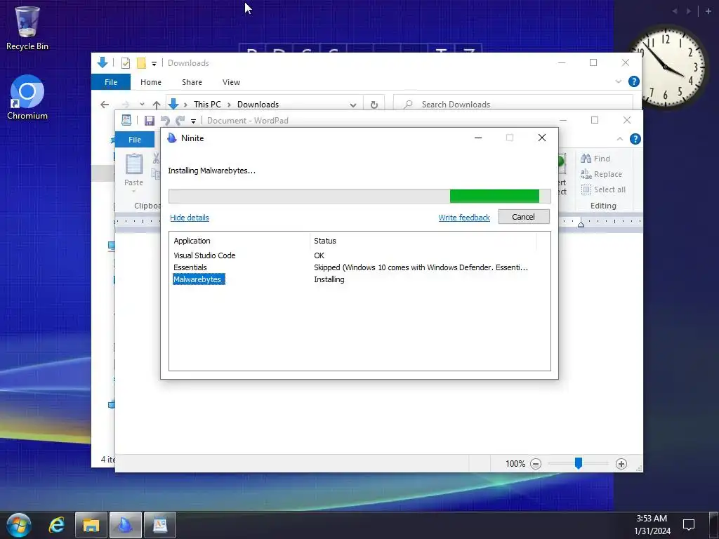
Task: Click the WordPad zoom slider handle
Action: (579, 463)
